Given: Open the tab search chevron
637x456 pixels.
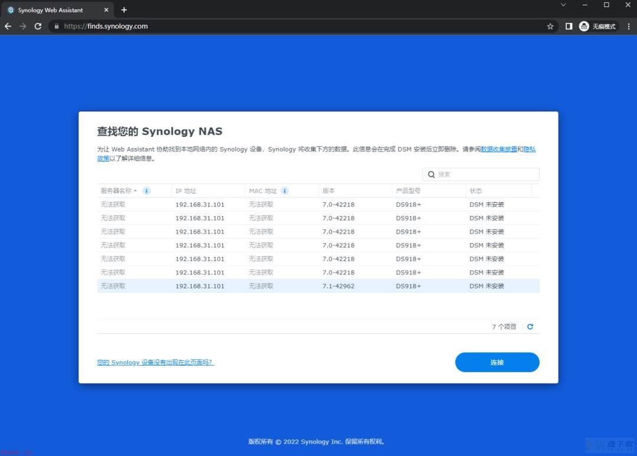Looking at the screenshot, I should pos(563,5).
